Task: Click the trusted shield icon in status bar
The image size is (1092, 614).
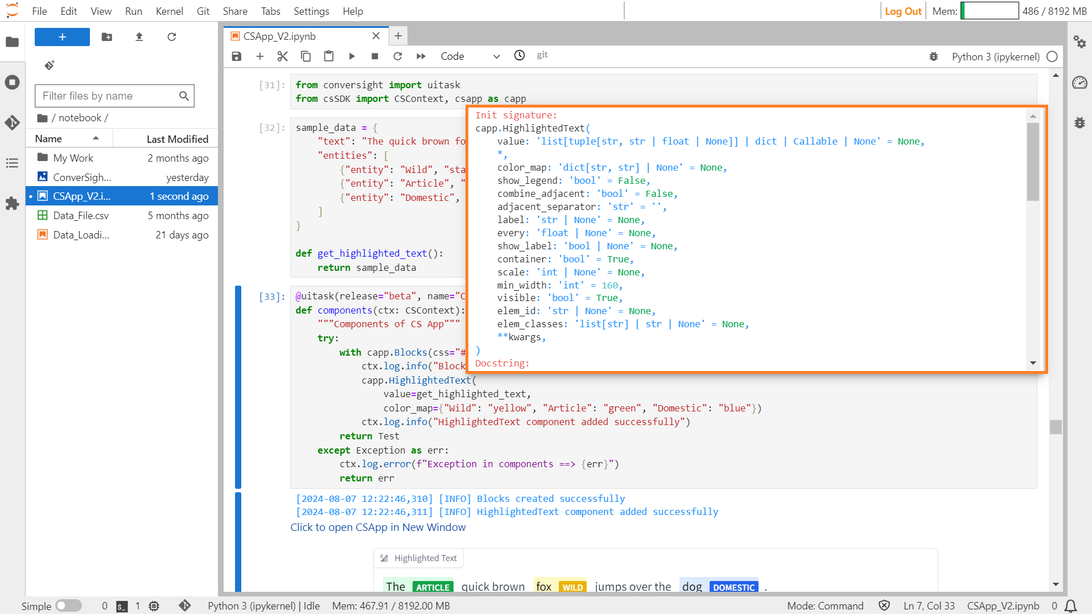Action: click(884, 605)
